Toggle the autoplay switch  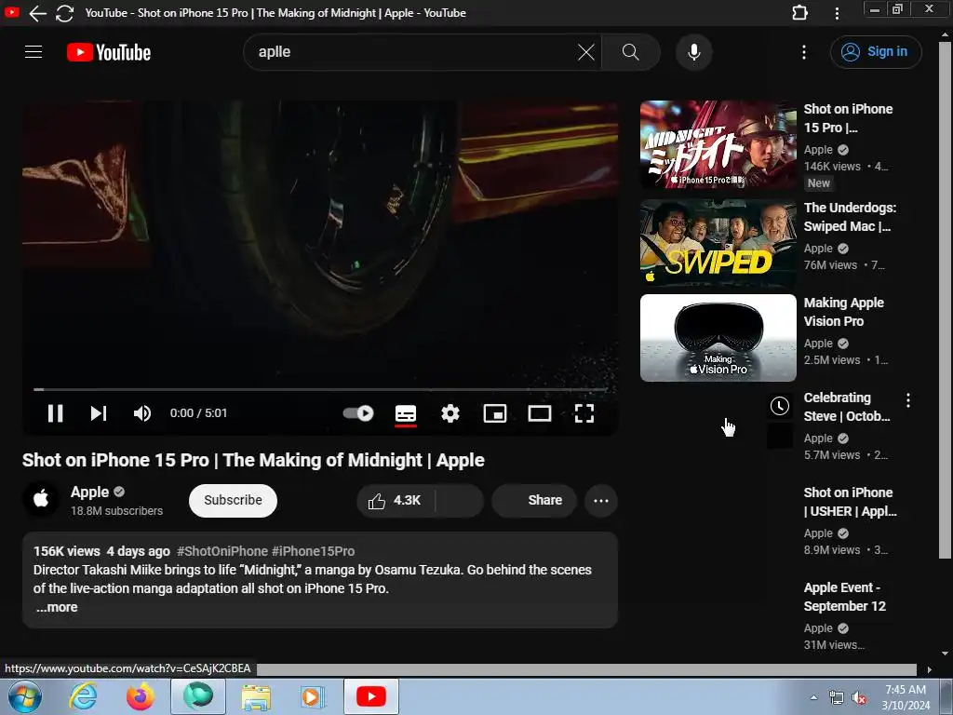pyautogui.click(x=358, y=413)
